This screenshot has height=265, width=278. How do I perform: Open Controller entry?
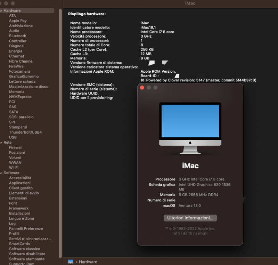[18, 41]
